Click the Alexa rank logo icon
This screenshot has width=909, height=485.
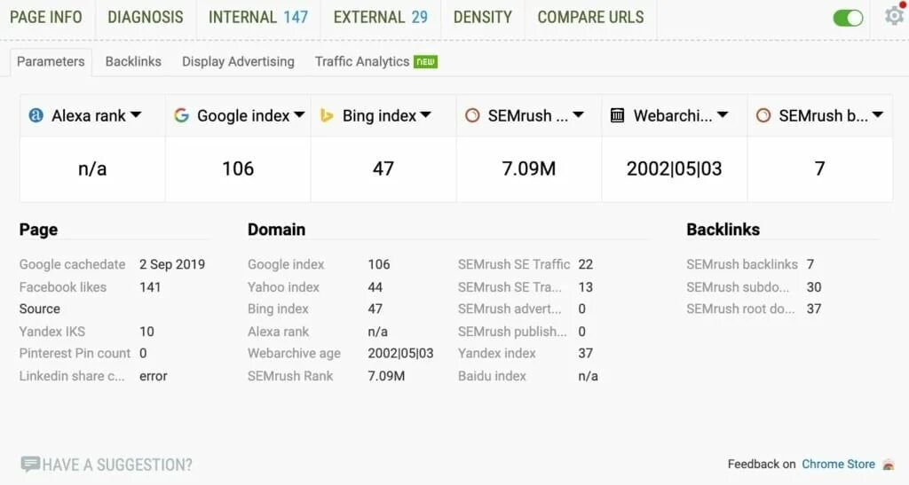point(36,115)
